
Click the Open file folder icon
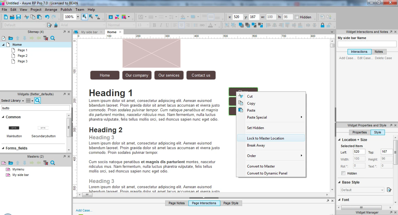coord(12,17)
